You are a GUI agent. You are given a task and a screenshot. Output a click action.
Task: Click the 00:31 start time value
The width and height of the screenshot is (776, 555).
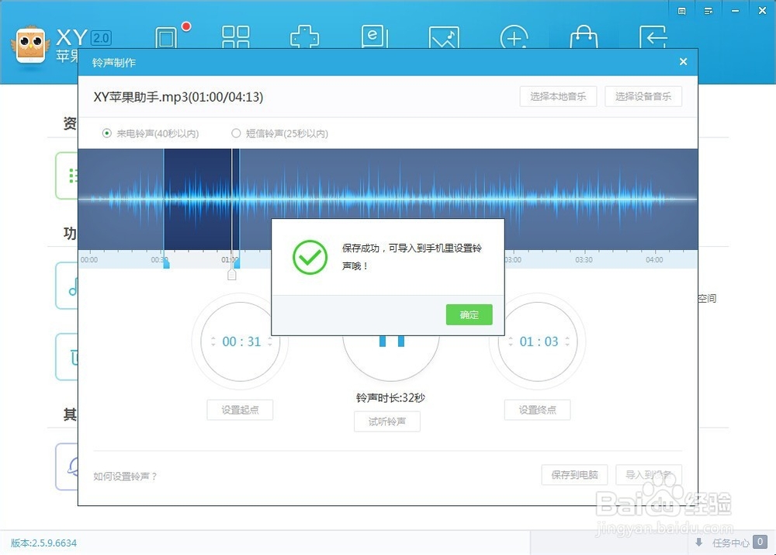[241, 342]
